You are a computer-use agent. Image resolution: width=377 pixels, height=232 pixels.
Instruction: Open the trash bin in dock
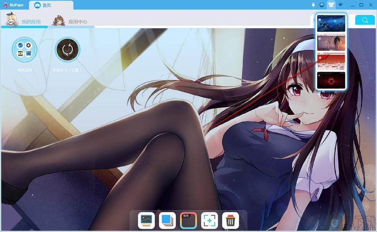230,220
